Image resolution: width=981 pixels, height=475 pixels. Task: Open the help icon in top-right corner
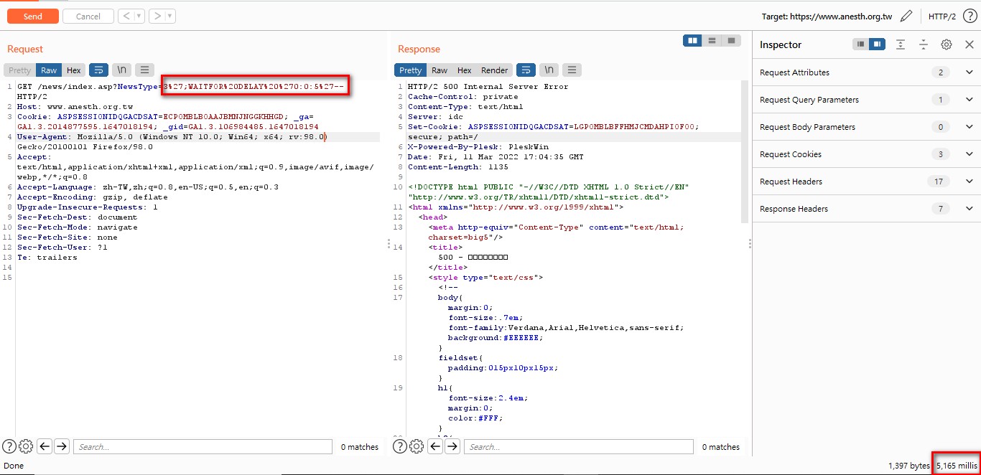[970, 16]
